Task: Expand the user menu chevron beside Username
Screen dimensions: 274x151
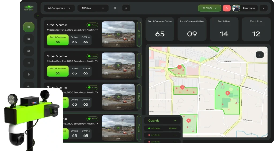Action: click(x=263, y=8)
